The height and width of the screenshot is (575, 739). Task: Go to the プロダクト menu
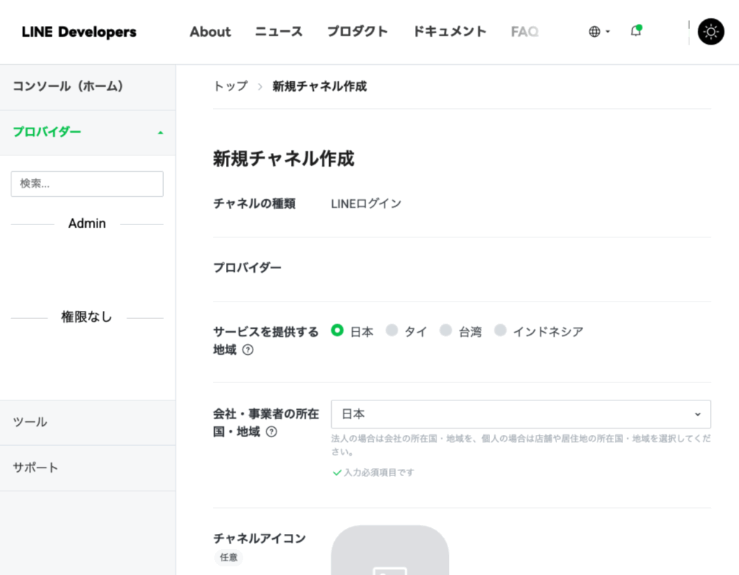point(357,32)
